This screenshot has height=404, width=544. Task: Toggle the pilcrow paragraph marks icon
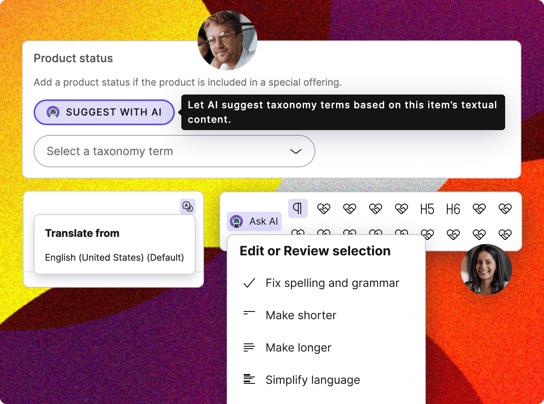(x=298, y=208)
